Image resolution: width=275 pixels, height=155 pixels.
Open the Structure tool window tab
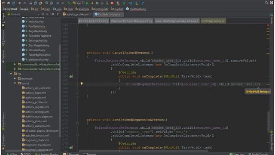[3, 37]
